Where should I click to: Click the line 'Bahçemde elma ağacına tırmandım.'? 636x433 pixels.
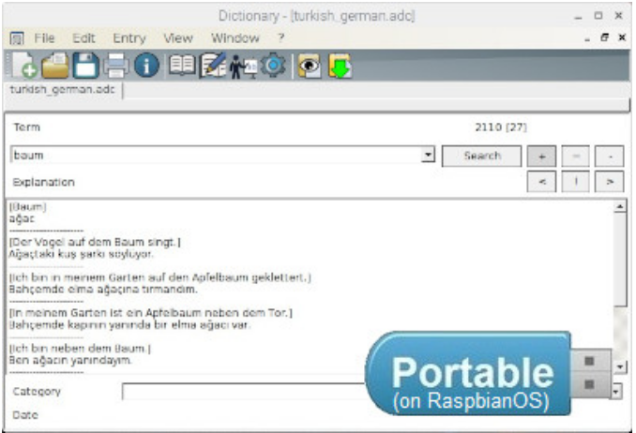click(103, 290)
